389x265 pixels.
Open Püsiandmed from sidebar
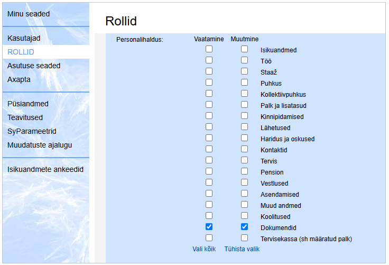pos(28,104)
